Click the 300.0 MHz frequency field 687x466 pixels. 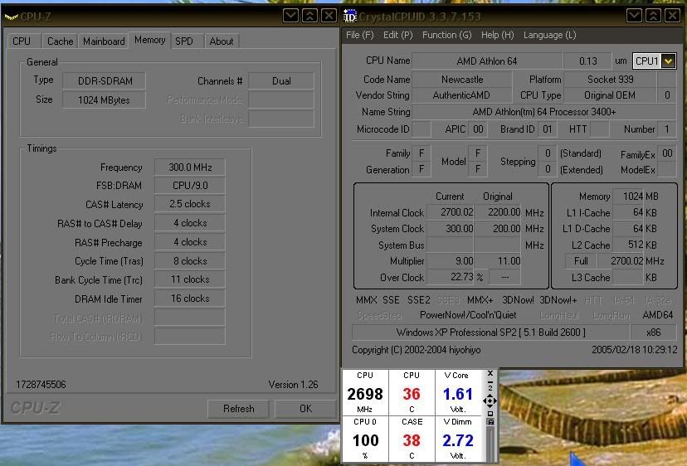pos(190,167)
